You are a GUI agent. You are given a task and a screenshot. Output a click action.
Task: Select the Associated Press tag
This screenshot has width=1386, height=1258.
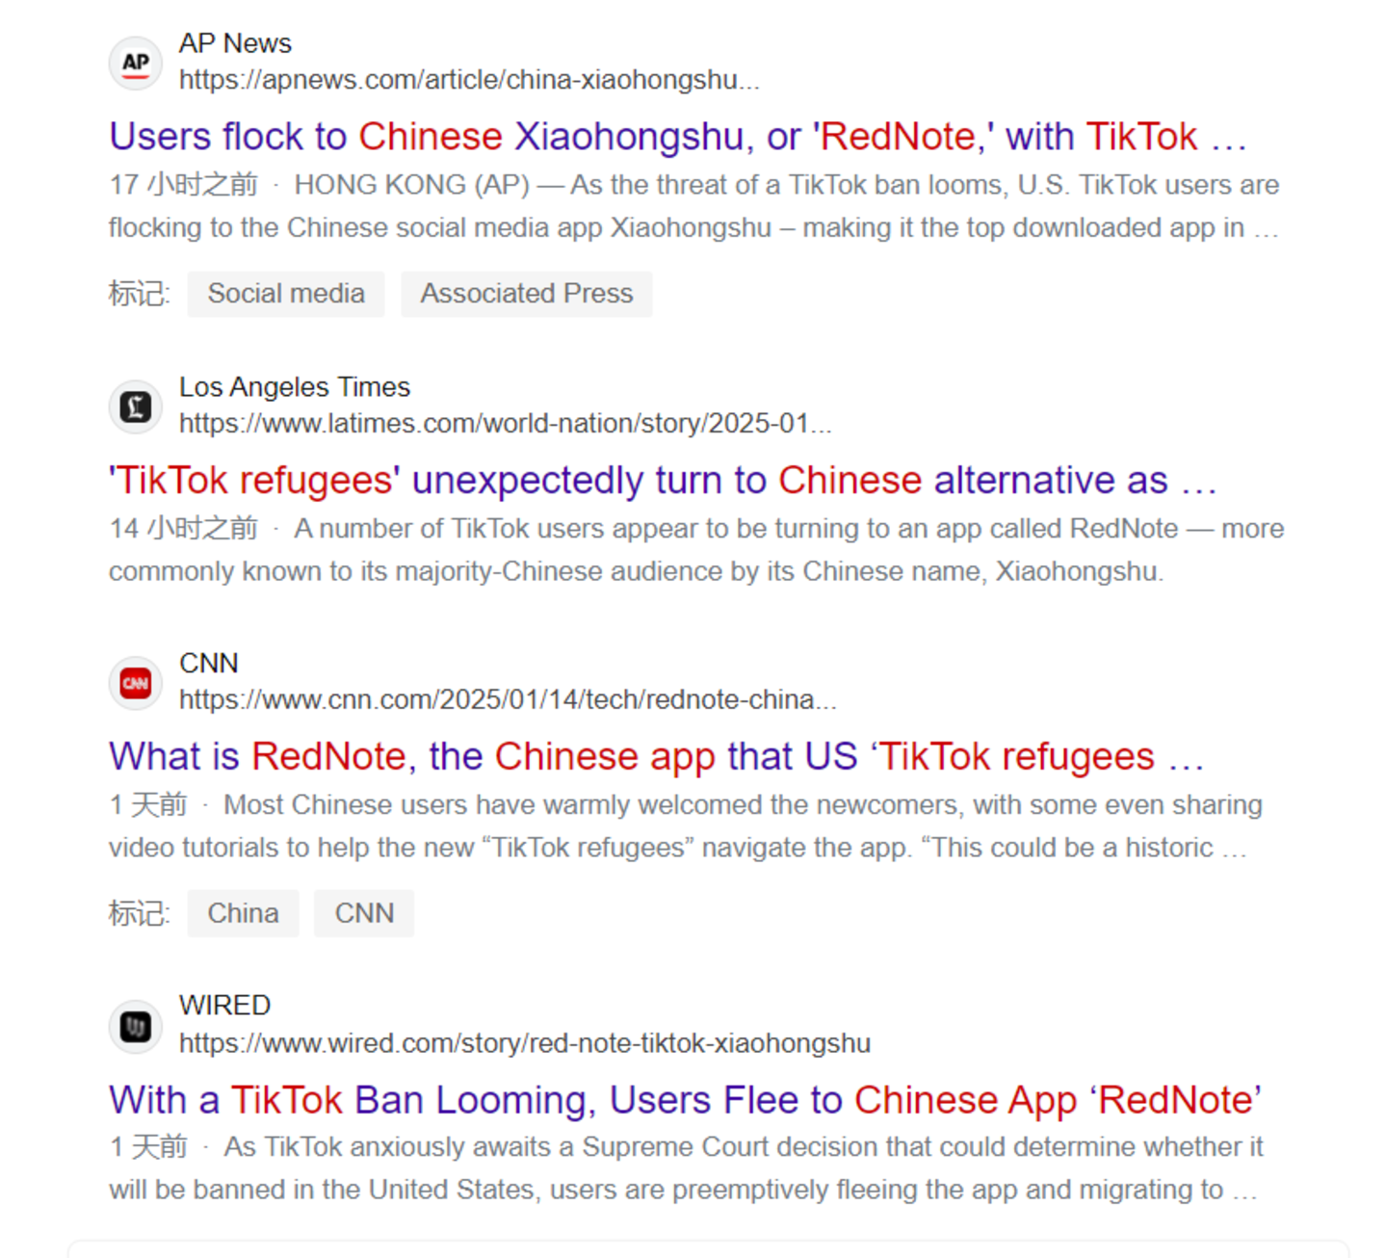click(527, 294)
